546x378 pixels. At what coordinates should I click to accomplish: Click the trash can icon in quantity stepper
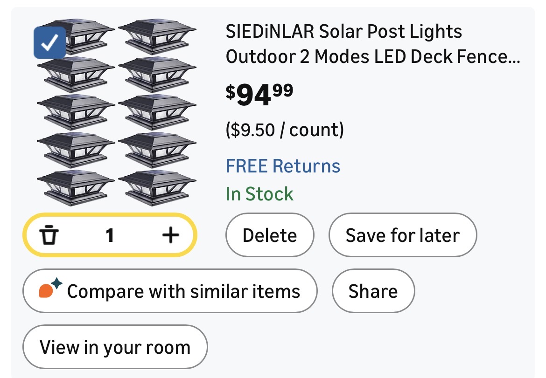(48, 235)
